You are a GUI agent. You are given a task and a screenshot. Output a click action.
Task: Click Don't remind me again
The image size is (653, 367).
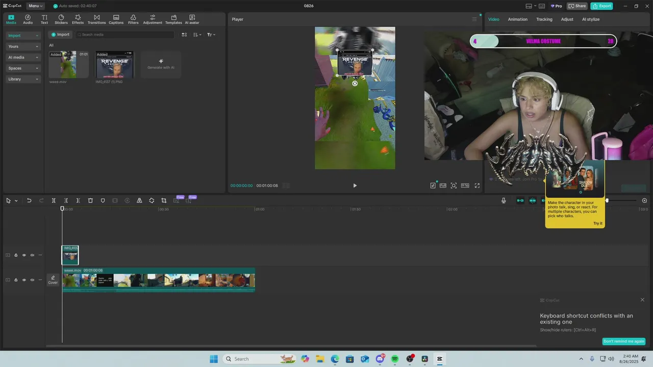623,342
